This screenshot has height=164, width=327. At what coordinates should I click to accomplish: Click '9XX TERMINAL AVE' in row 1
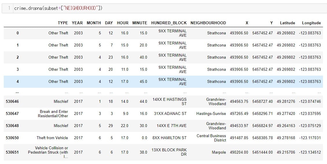click(x=172, y=45)
